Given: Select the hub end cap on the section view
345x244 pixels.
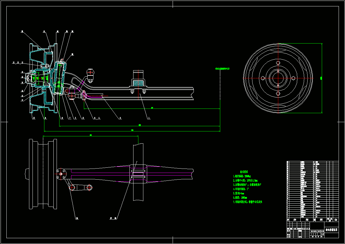Looking at the screenshot, I should click(x=28, y=78).
